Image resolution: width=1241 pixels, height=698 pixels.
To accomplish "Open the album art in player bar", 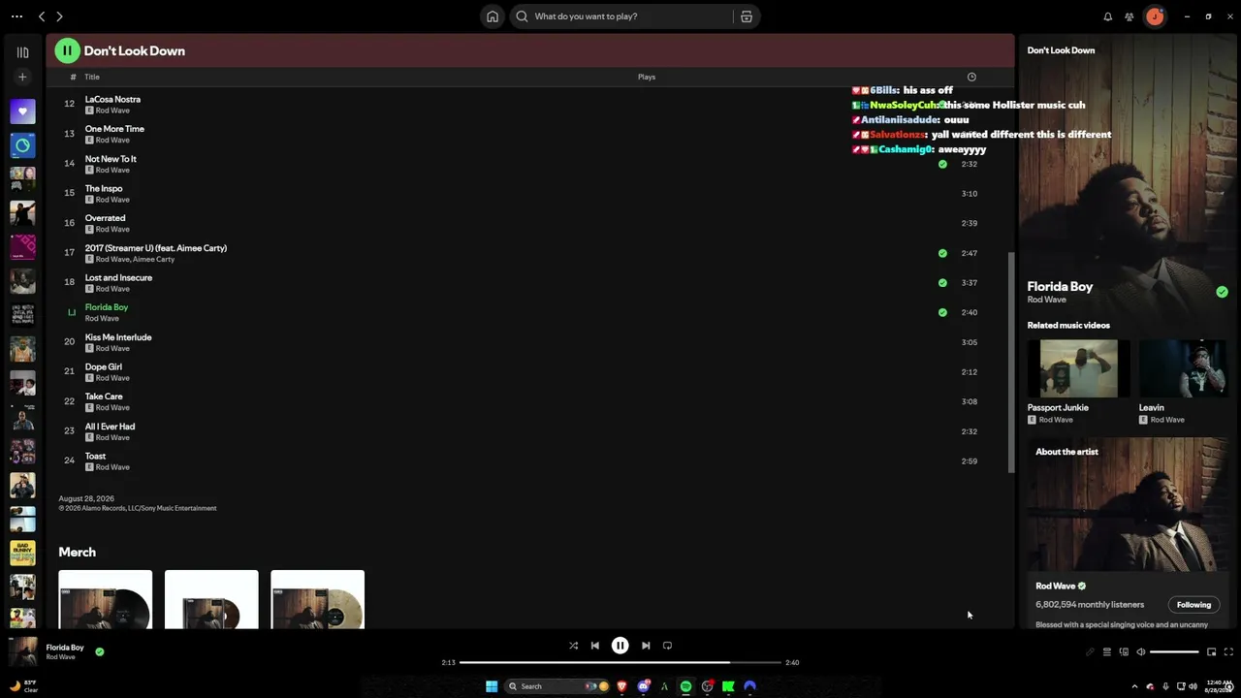I will (x=23, y=651).
